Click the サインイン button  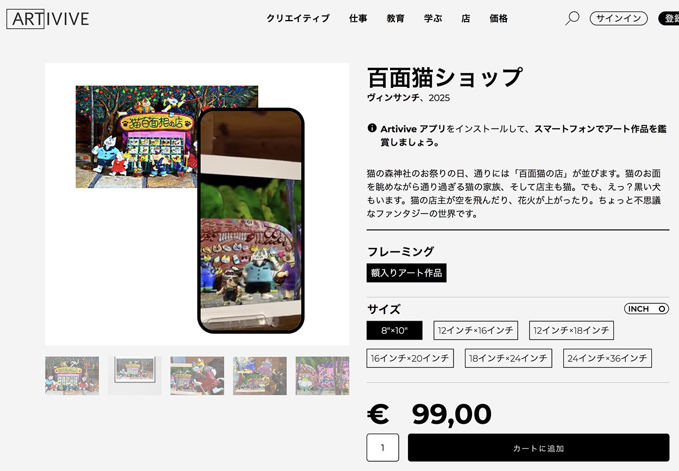619,18
